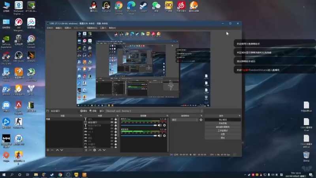This screenshot has height=178, width=316.
Task: Toggle visibility eye of highlighted window capture source
Action: coord(112,122)
